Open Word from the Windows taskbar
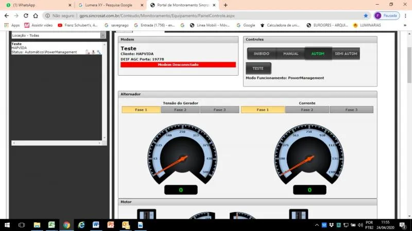412x231 pixels. (x=96, y=225)
